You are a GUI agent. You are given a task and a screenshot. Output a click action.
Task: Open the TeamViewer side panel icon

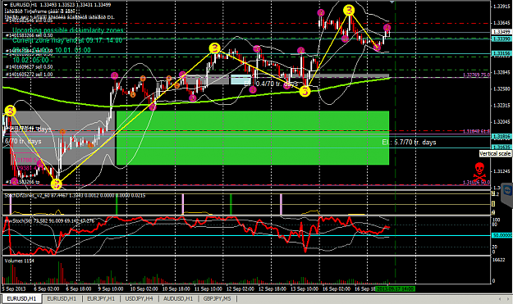[507, 191]
